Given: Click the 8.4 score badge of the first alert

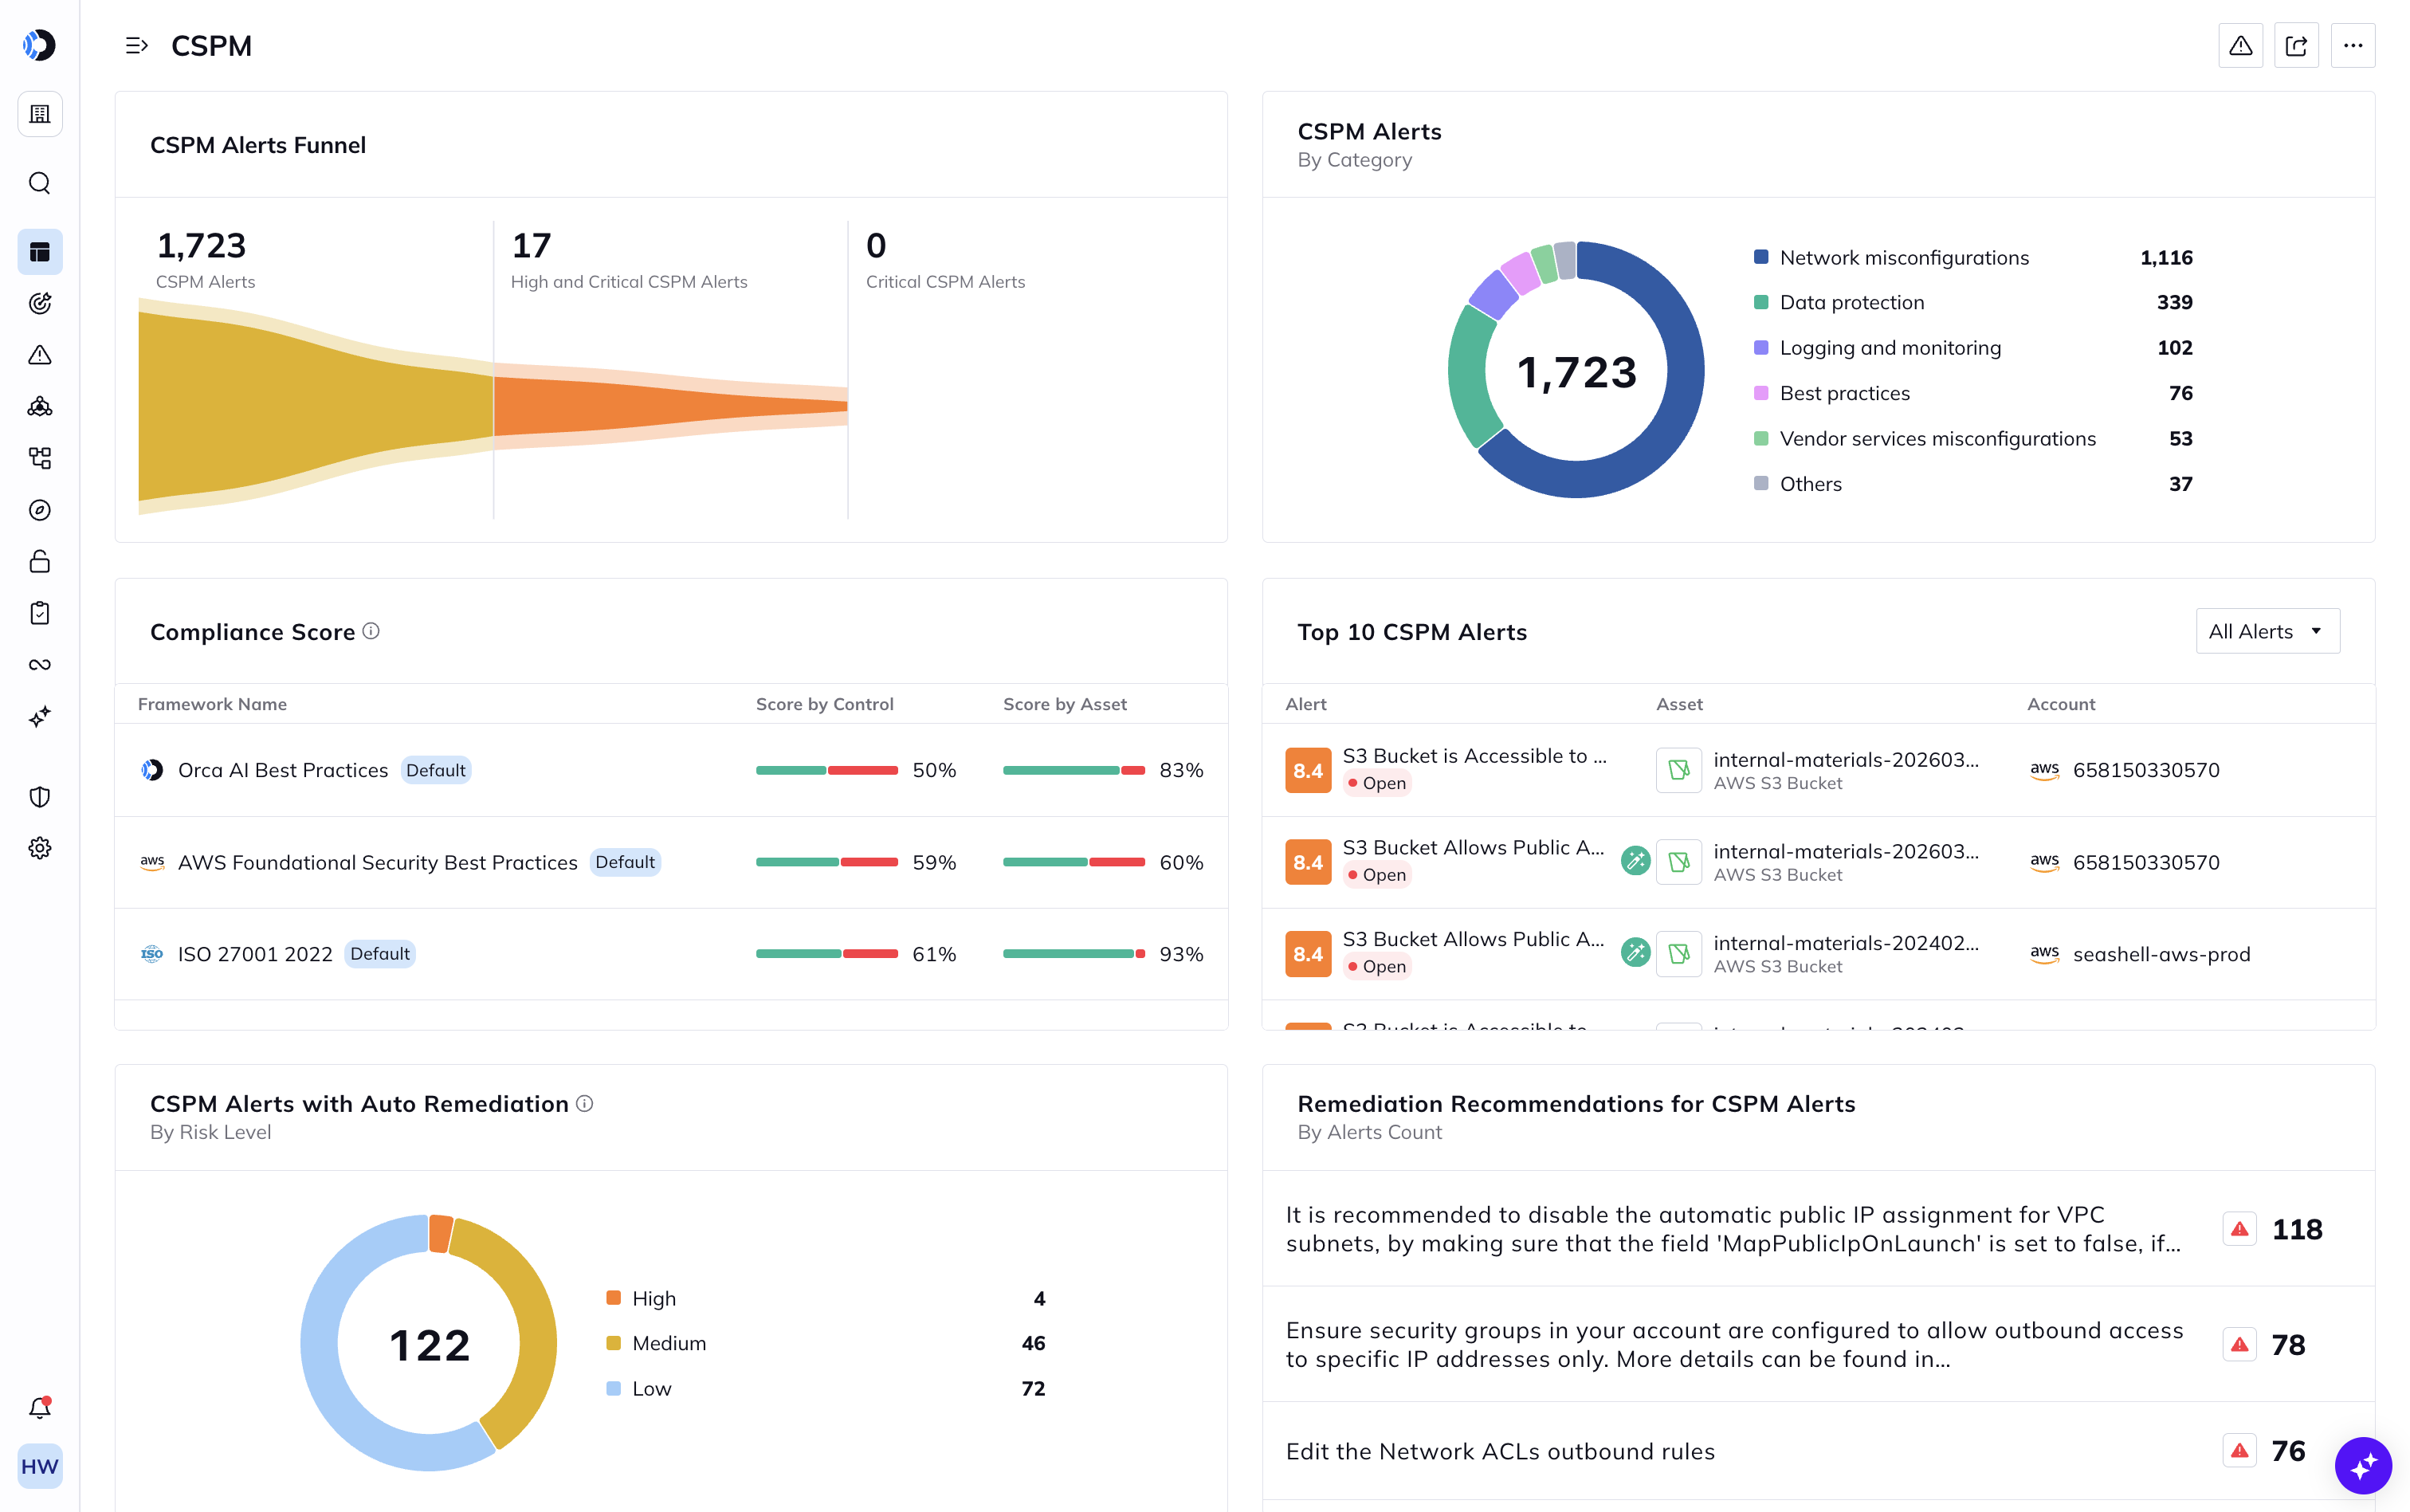Looking at the screenshot, I should pyautogui.click(x=1308, y=770).
